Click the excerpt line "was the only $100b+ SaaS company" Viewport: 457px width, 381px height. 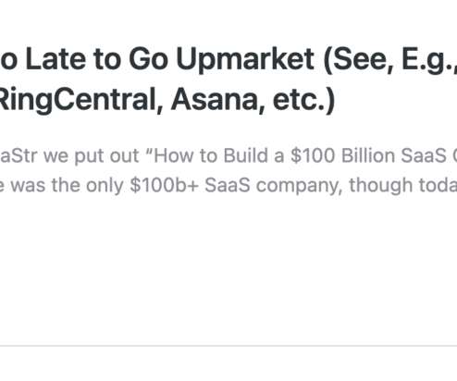click(x=228, y=185)
